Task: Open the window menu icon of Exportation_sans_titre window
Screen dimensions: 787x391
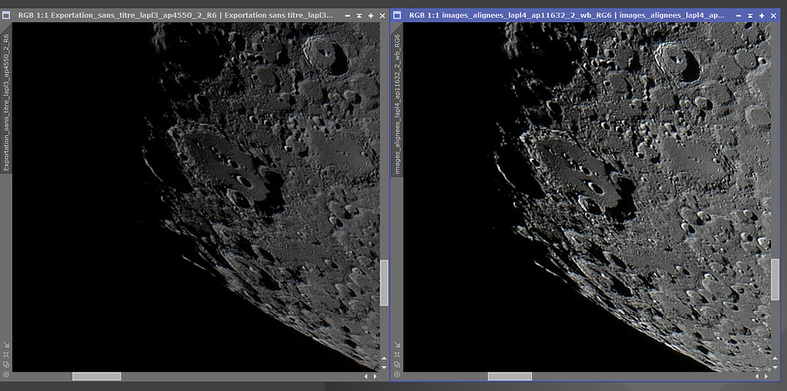Action: 7,15
